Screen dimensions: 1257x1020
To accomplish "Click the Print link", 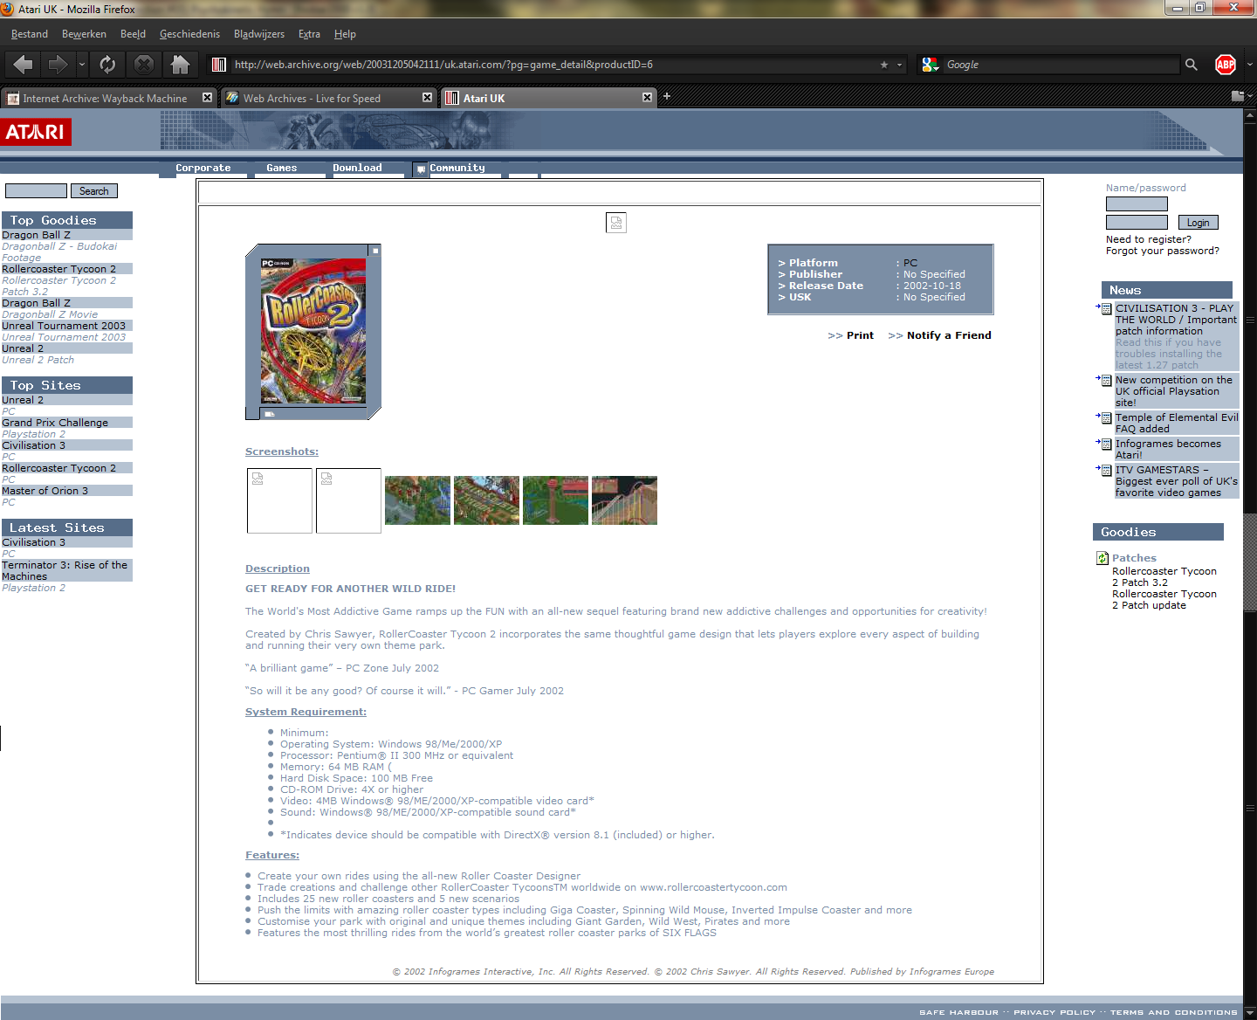I will 860,335.
